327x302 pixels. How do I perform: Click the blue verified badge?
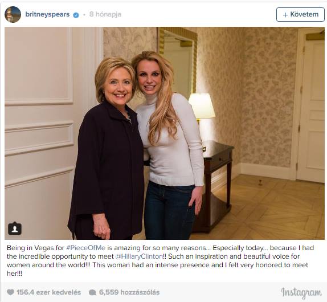click(x=76, y=15)
